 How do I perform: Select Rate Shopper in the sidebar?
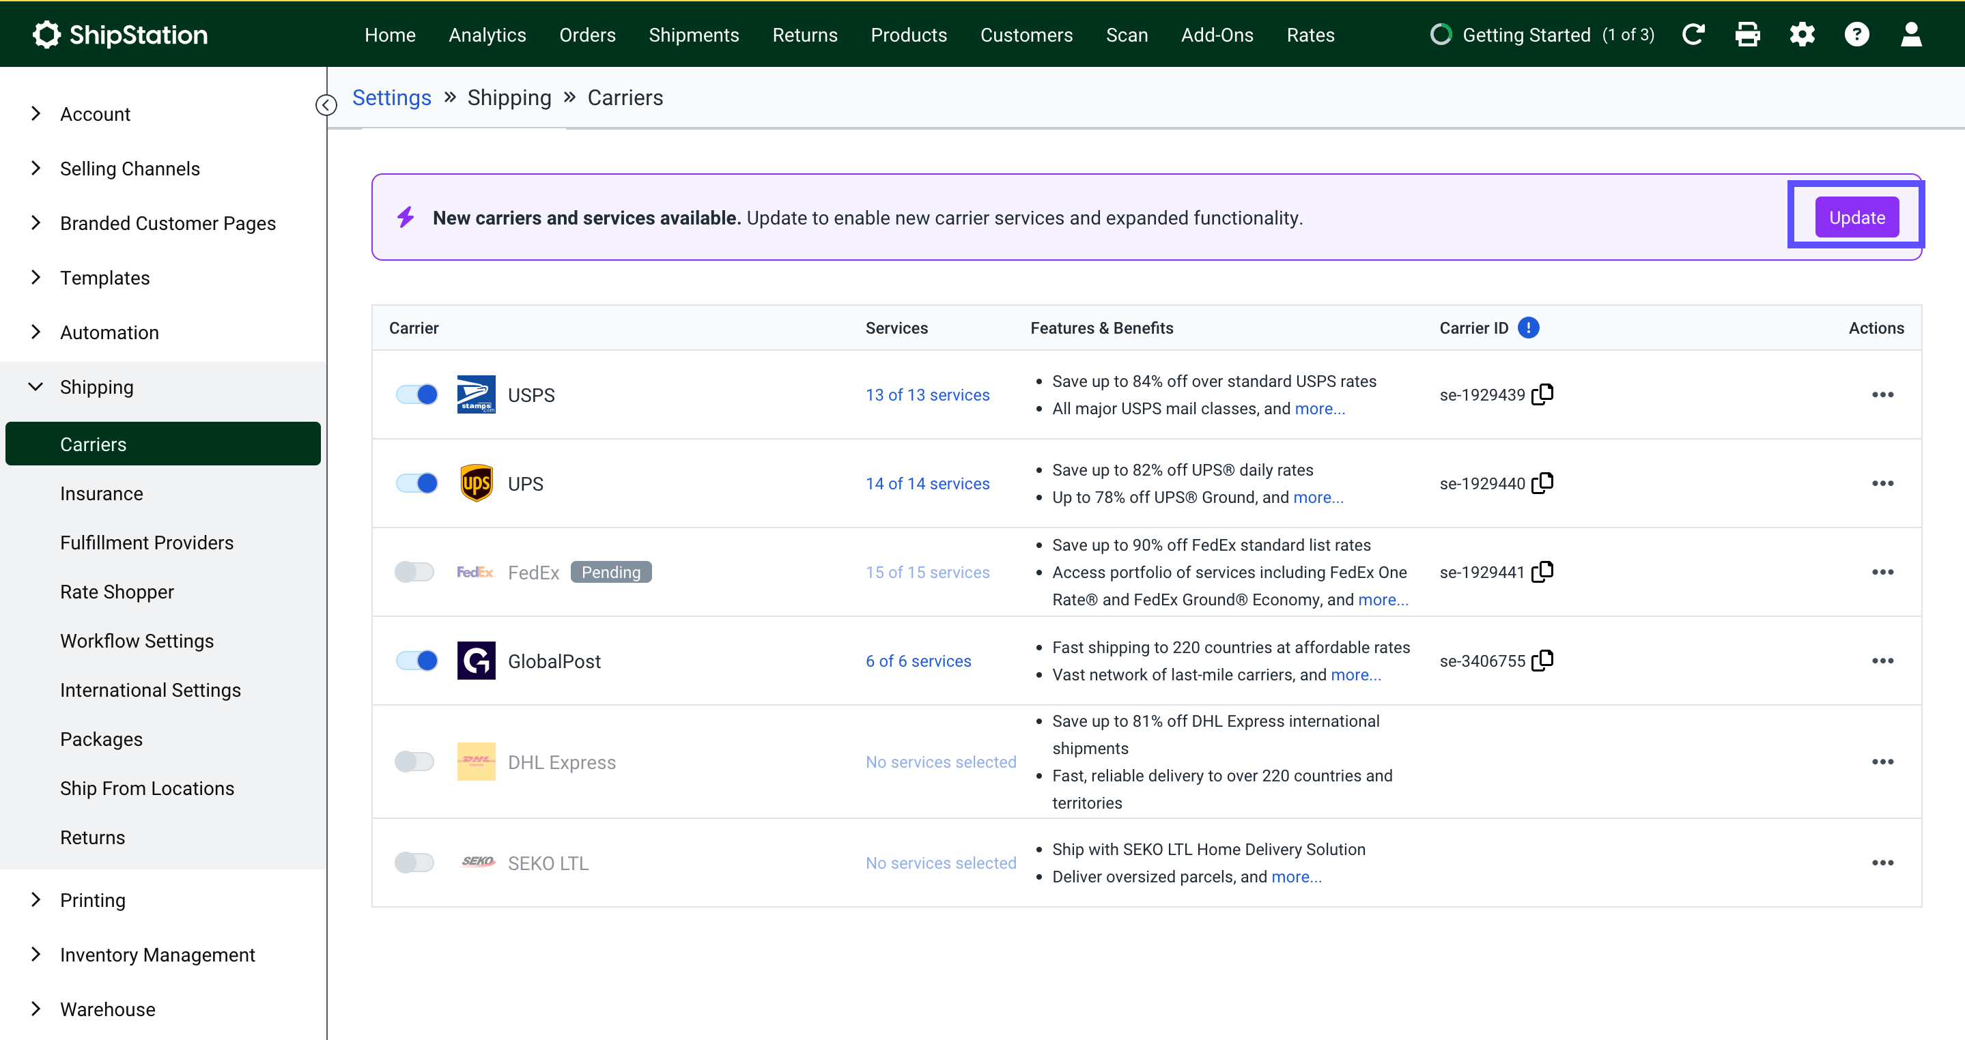point(117,592)
